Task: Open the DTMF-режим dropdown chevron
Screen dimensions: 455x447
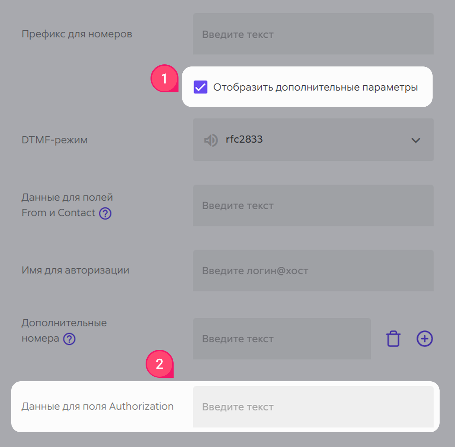Action: click(415, 140)
